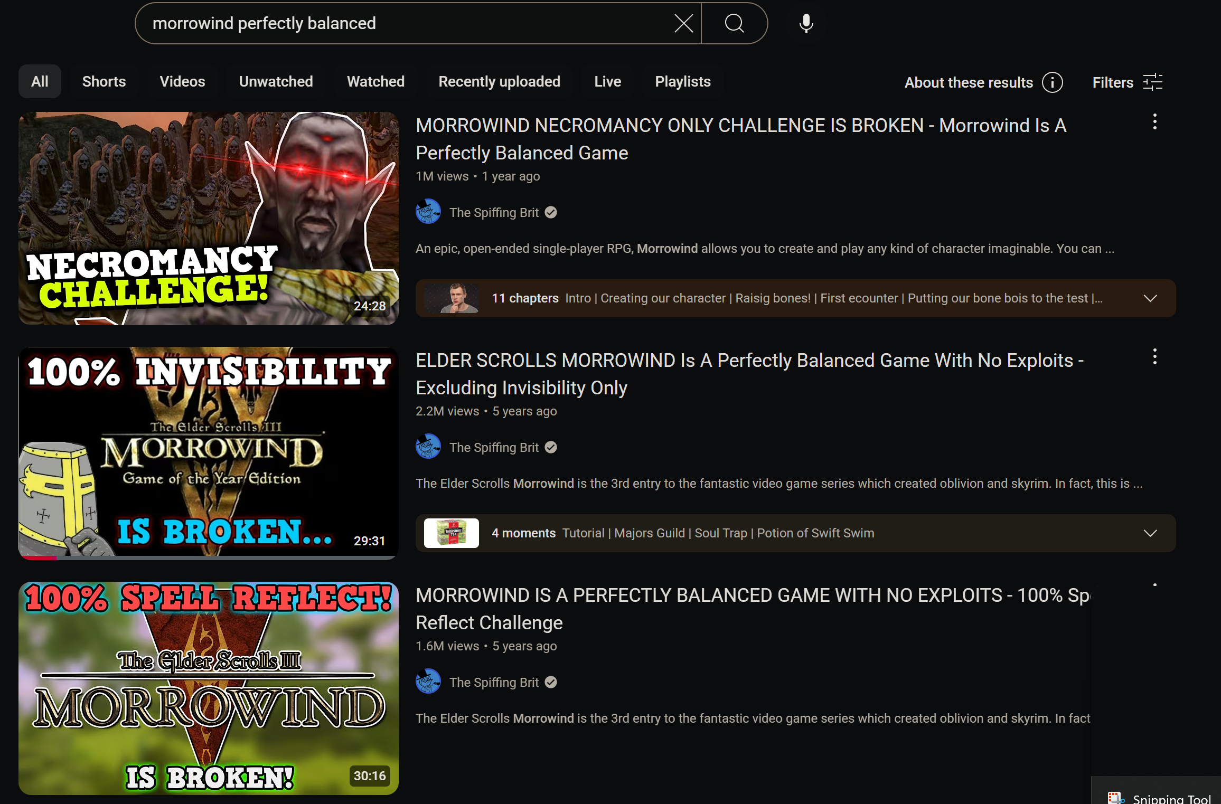
Task: Activate voice search microphone icon
Action: coord(806,23)
